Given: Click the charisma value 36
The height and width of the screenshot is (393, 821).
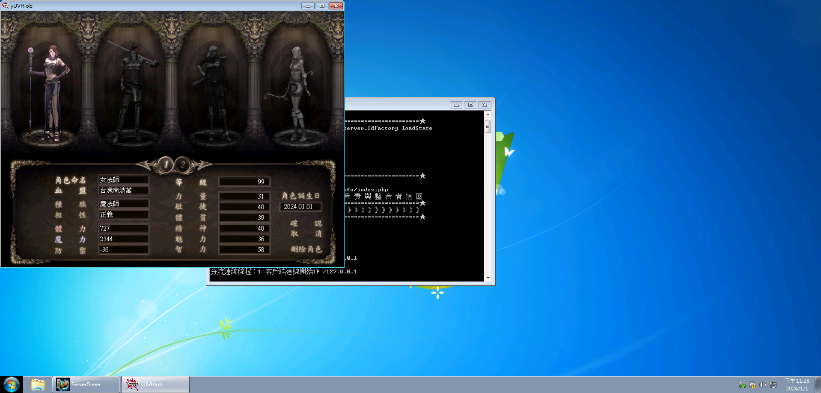Looking at the screenshot, I should click(244, 239).
